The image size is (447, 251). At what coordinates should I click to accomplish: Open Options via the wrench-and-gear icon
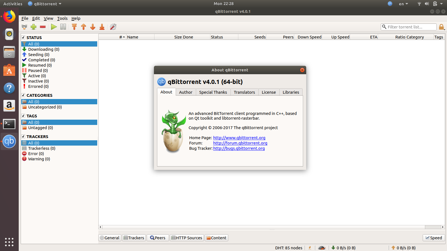113,27
